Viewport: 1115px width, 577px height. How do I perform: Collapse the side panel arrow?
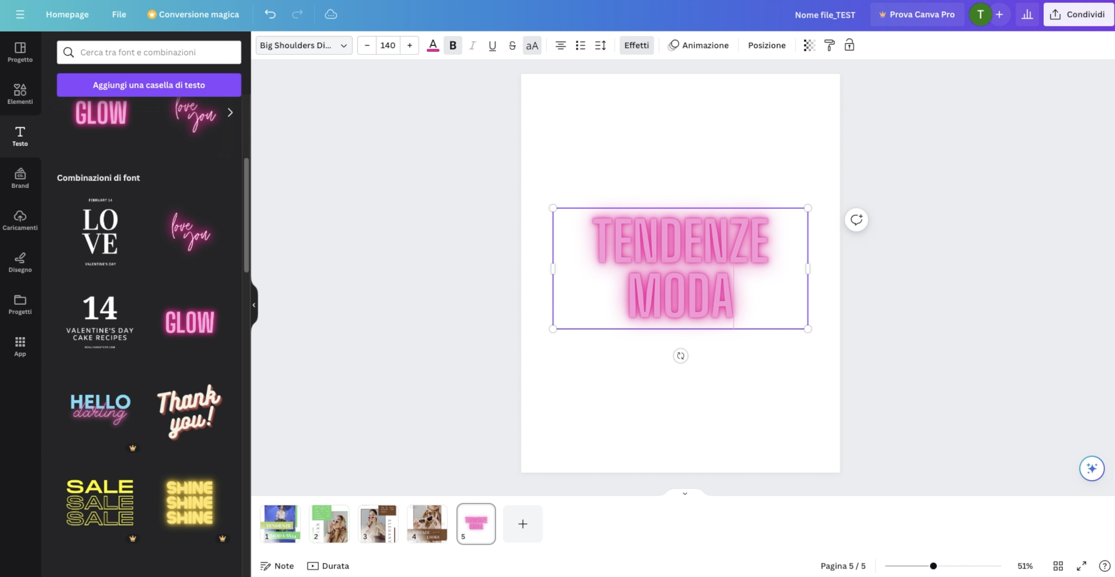(x=254, y=305)
